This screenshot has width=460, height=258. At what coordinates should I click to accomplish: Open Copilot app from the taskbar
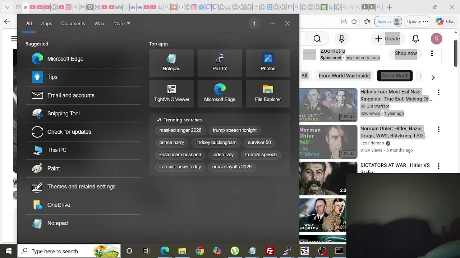tap(217, 251)
